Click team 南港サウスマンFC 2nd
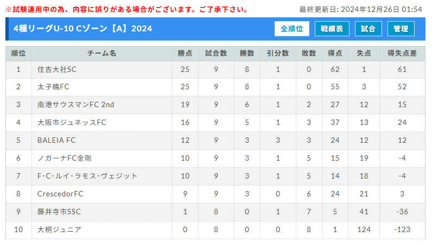 [76, 105]
